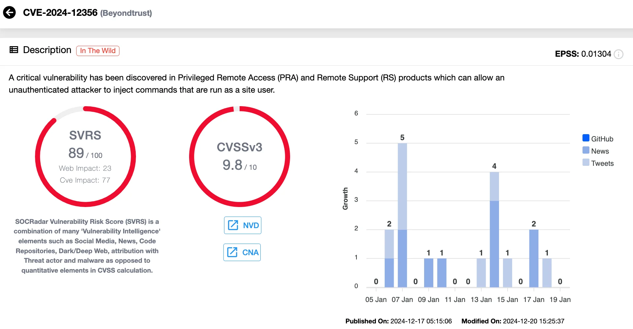Click the In The Wild badge
Image resolution: width=633 pixels, height=329 pixels.
pyautogui.click(x=98, y=51)
